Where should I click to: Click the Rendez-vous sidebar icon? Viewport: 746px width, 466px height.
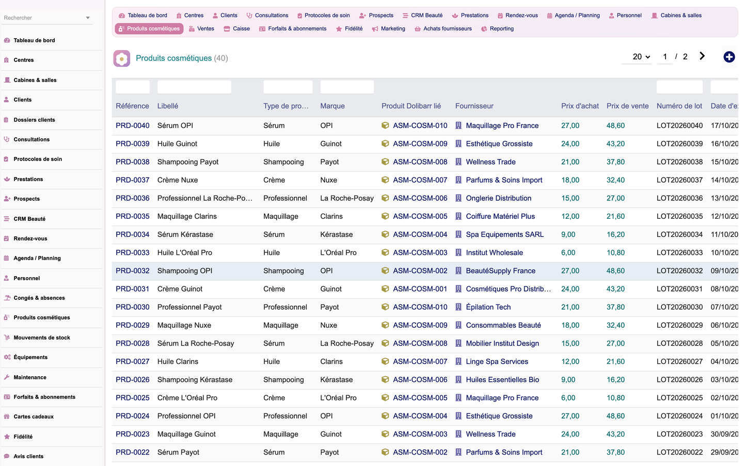point(7,238)
